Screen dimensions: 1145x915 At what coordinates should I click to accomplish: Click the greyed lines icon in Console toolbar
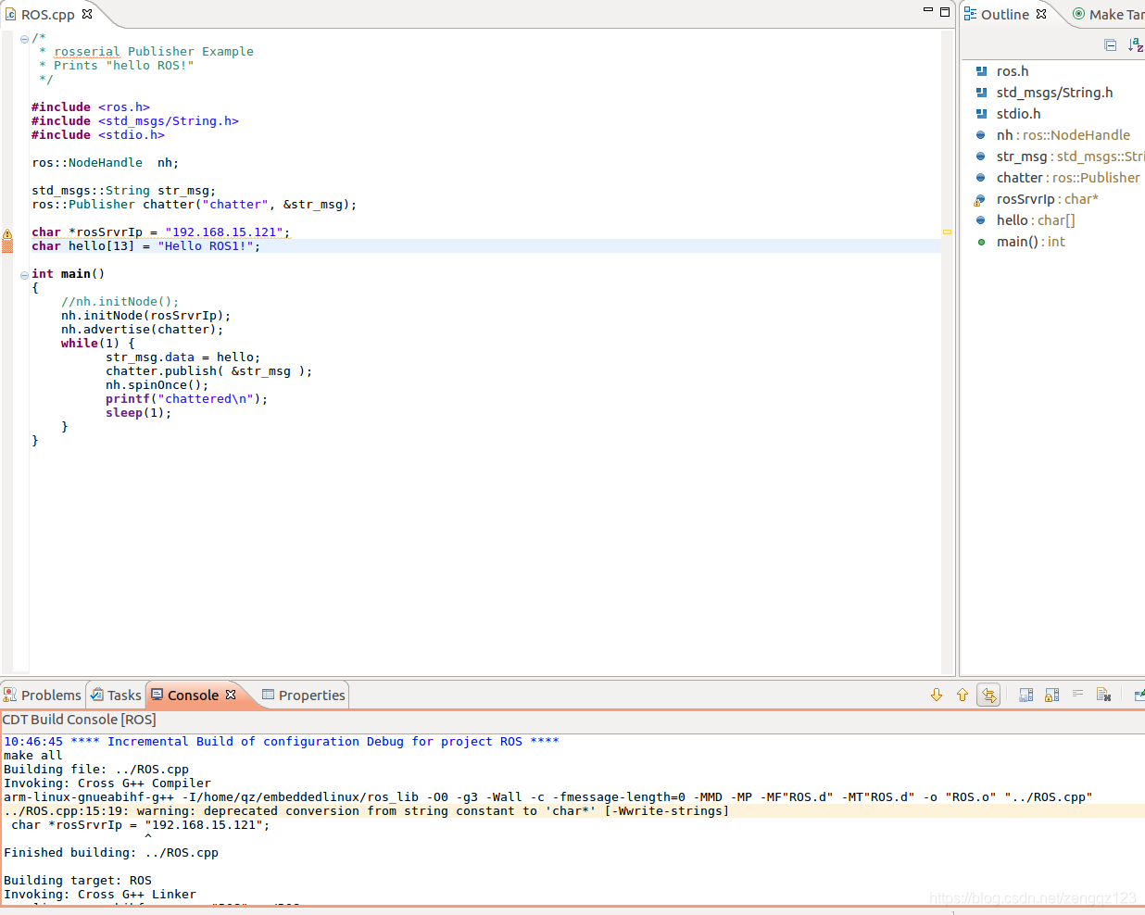point(1077,693)
